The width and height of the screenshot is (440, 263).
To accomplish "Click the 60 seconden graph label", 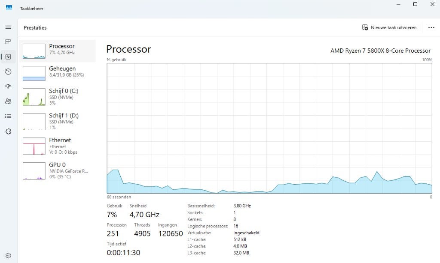I will tap(119, 197).
